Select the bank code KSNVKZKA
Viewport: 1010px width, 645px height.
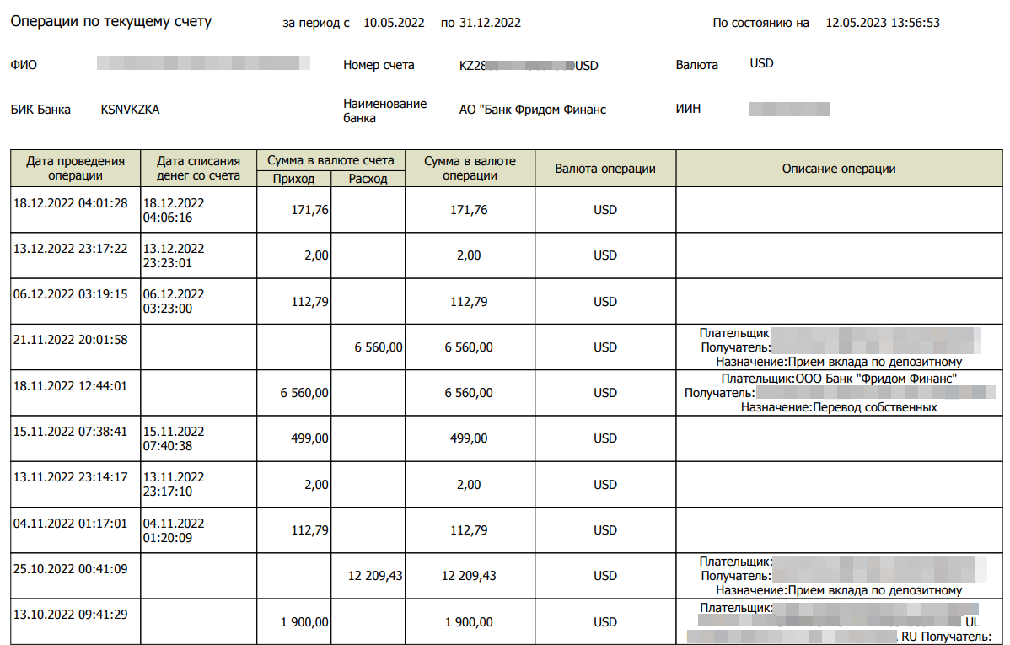(130, 110)
